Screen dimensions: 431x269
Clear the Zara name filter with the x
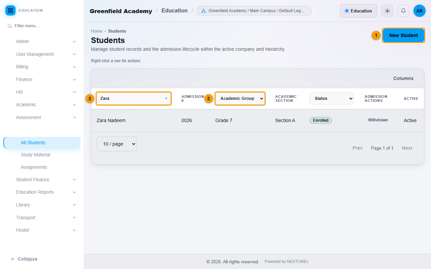click(166, 99)
